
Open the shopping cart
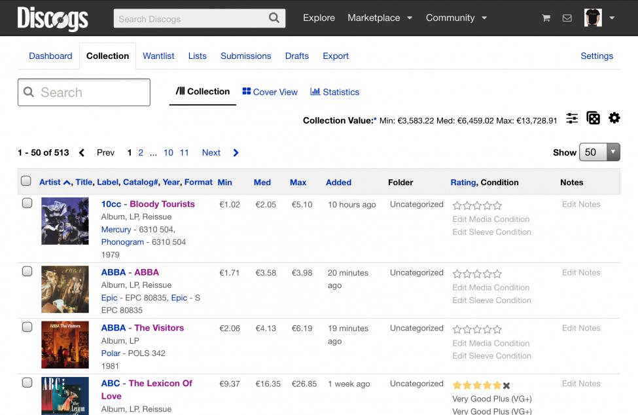(x=546, y=18)
